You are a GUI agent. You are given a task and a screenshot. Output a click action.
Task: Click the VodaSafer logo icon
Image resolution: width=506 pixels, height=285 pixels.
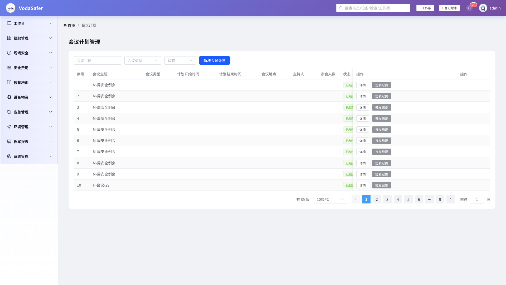(11, 8)
